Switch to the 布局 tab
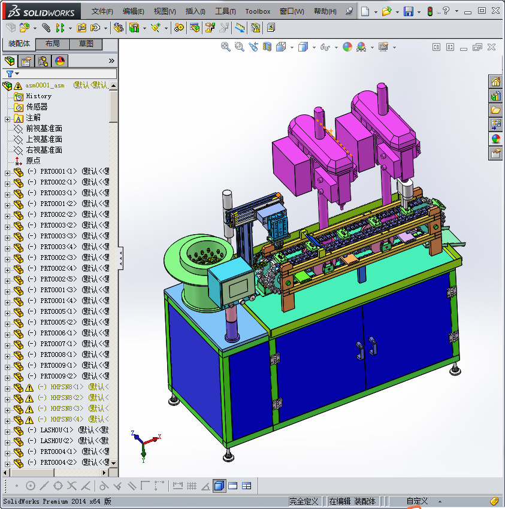The height and width of the screenshot is (509, 505). click(x=52, y=44)
